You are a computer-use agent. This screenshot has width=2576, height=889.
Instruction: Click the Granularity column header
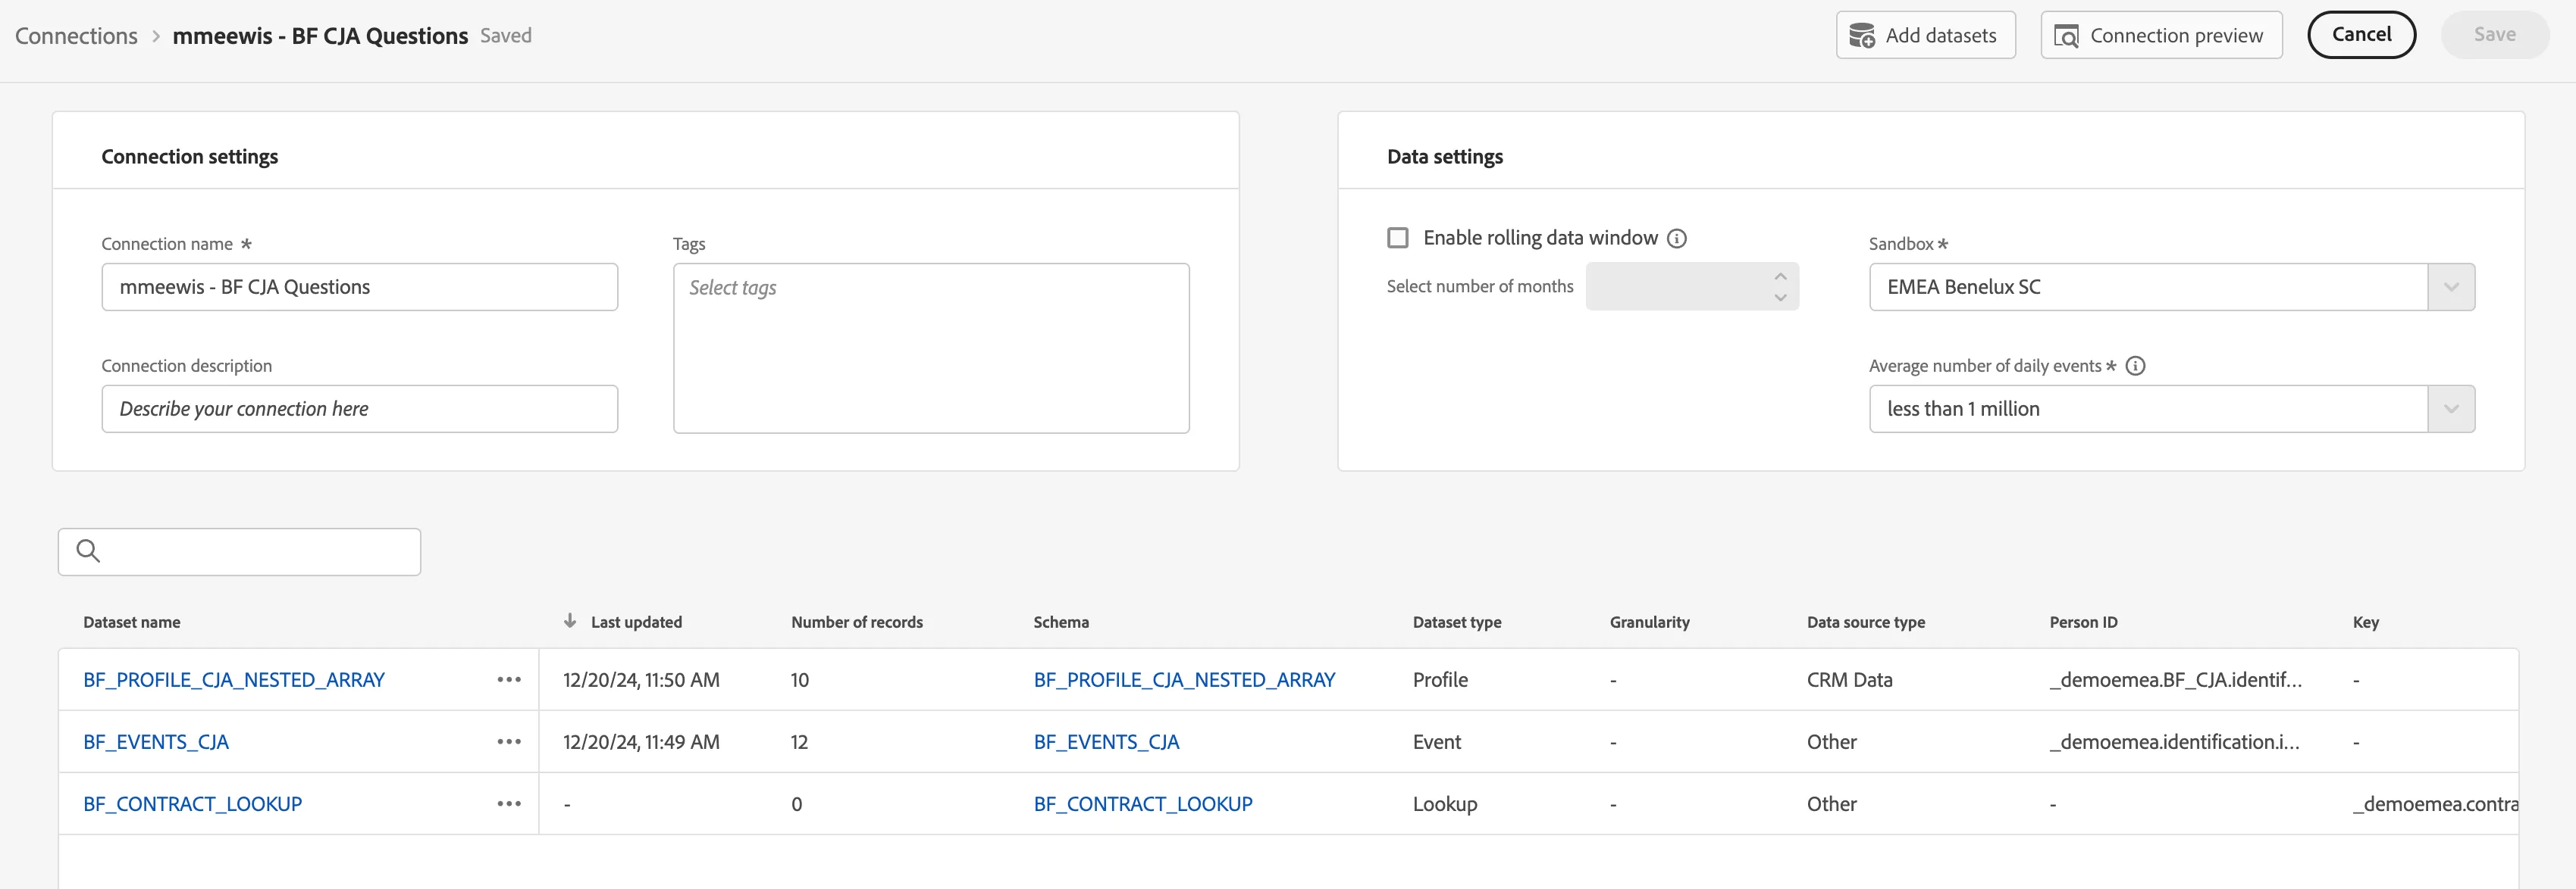tap(1649, 622)
